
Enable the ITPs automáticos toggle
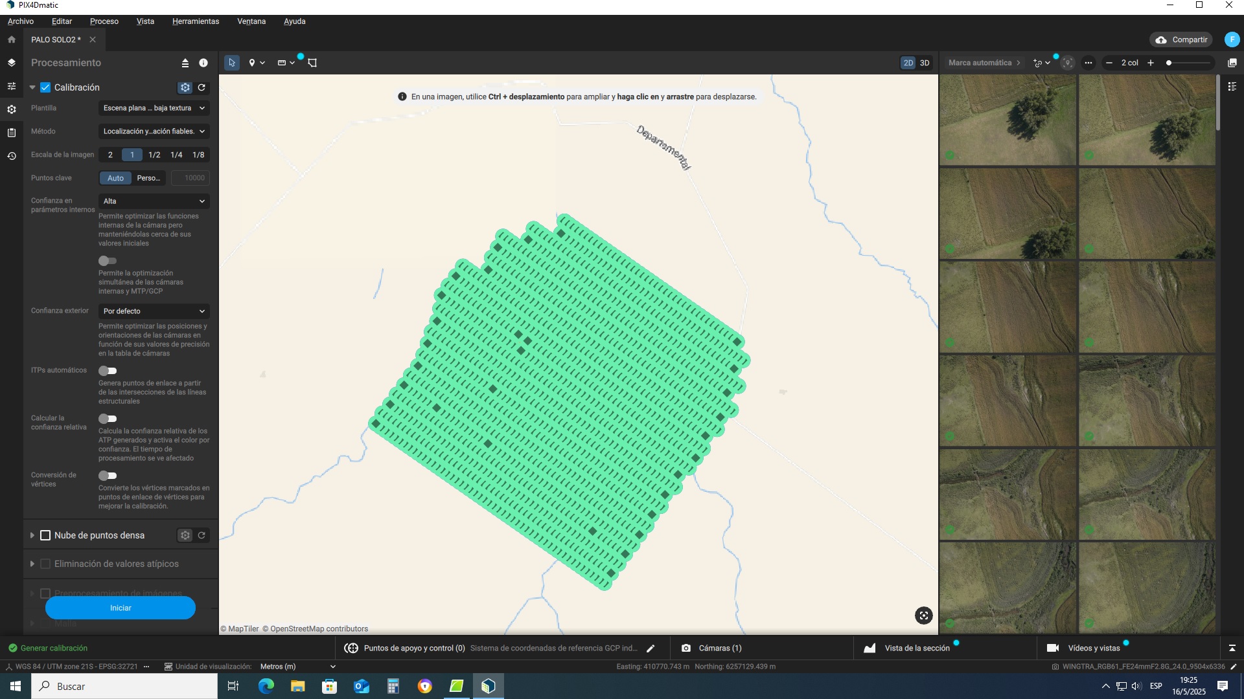[x=108, y=371]
